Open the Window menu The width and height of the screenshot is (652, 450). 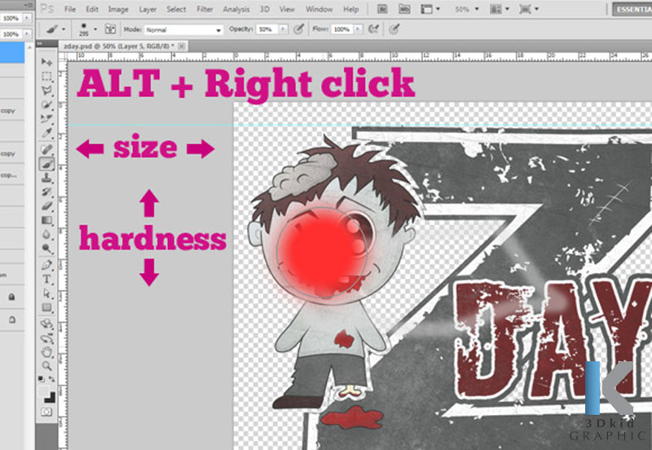coord(319,9)
